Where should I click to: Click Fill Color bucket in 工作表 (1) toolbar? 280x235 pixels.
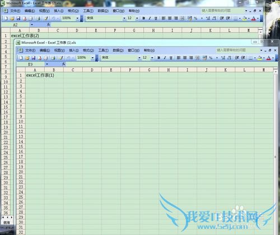pos(260,58)
